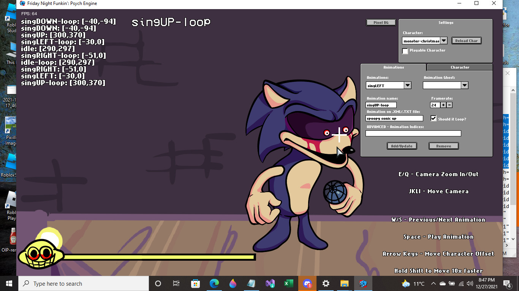Viewport: 519px width, 291px height.
Task: Click the Windows Start button
Action: pyautogui.click(x=9, y=283)
